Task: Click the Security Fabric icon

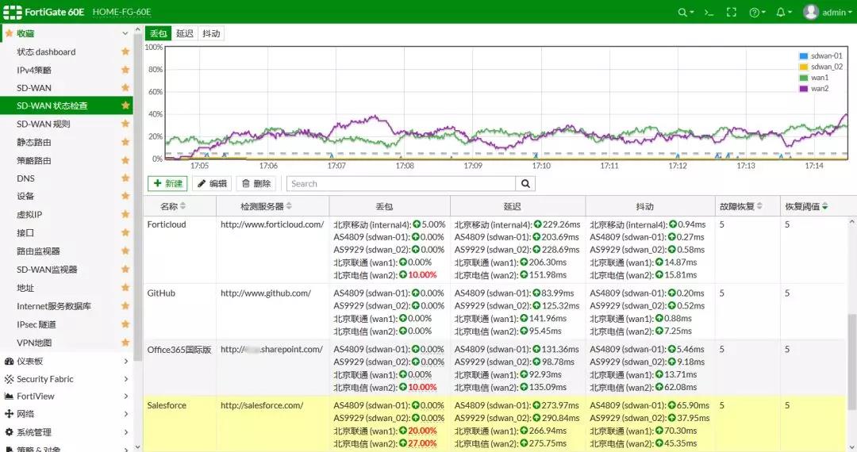Action: click(x=9, y=379)
